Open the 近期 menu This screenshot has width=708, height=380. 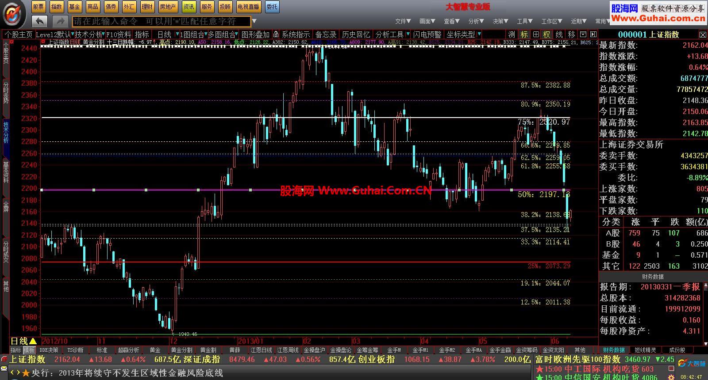[x=579, y=21]
